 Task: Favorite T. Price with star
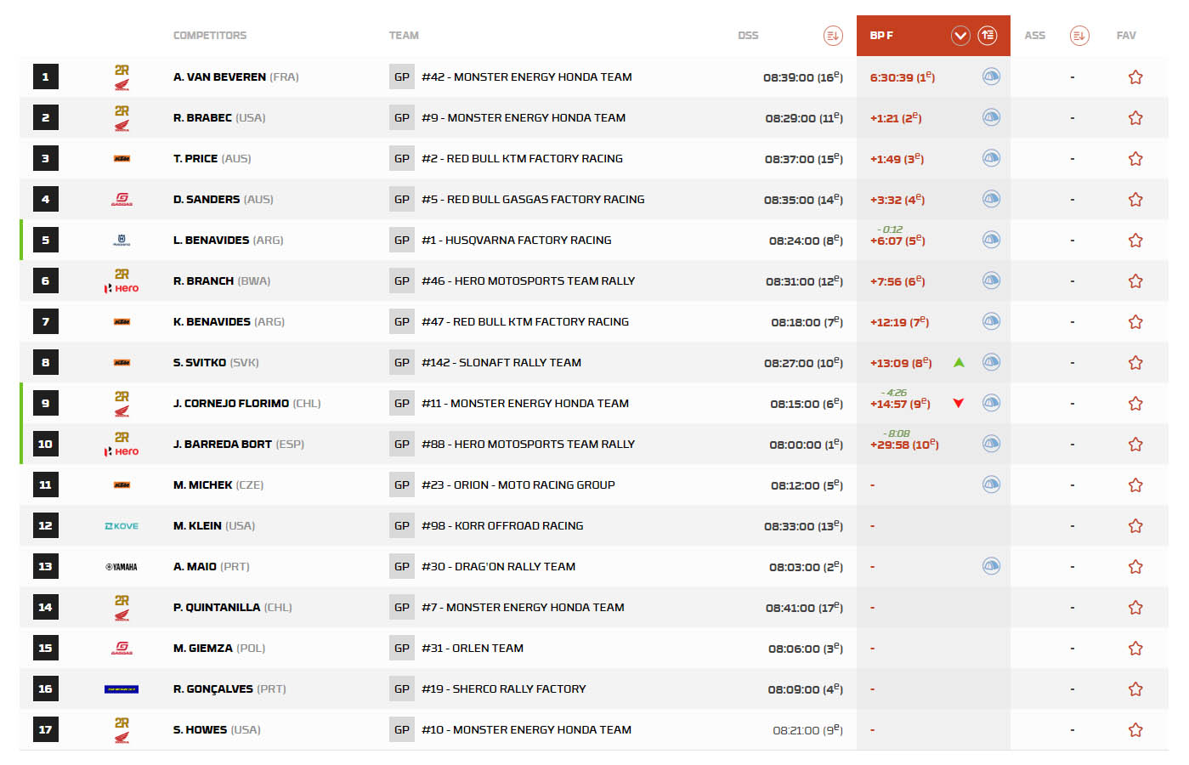(x=1135, y=159)
